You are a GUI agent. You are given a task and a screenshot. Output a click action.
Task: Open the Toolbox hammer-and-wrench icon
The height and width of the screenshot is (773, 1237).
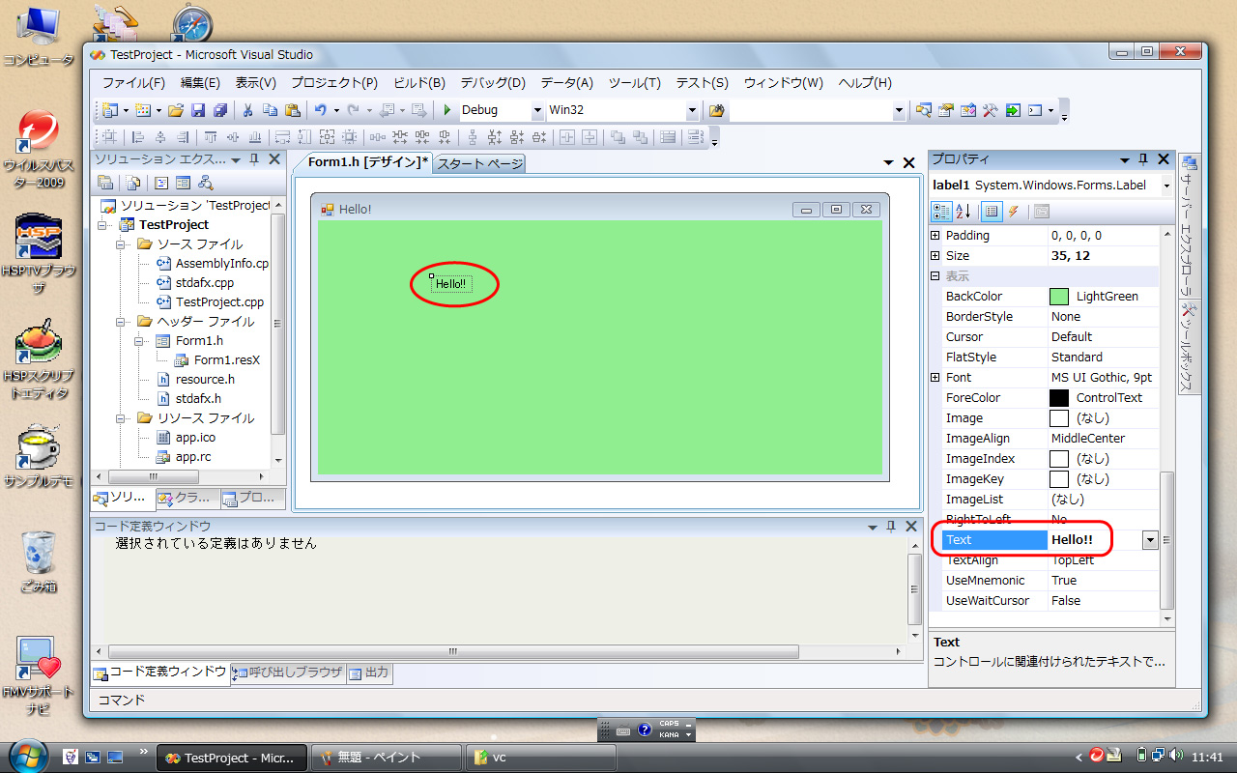[990, 110]
